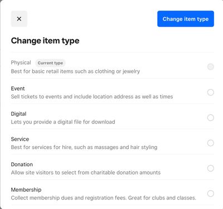Click the Physical item type label
Screen dimensions: 223x209
[21, 63]
